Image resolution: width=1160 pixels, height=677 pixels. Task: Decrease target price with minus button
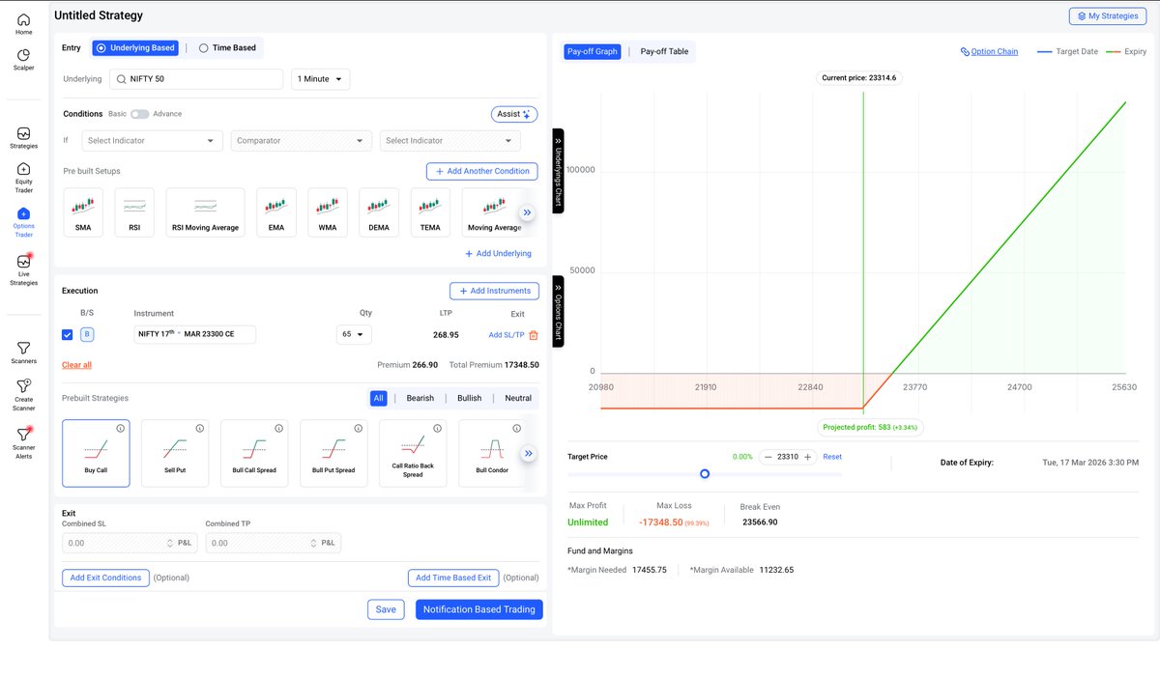coord(768,457)
